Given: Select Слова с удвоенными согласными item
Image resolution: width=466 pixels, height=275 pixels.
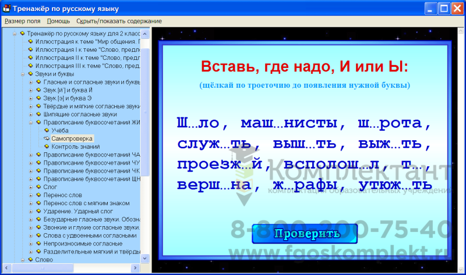Looking at the screenshot, I should [90, 235].
